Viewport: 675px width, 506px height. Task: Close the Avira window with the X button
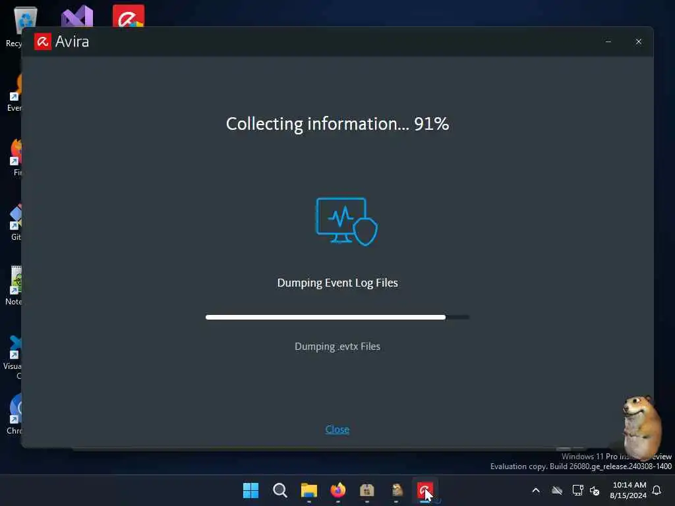click(x=638, y=42)
